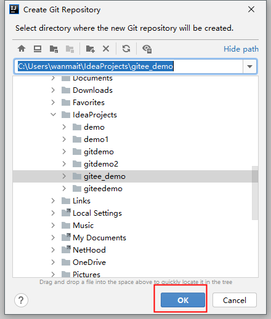Click in the directory path field
This screenshot has width=271, height=319.
[x=129, y=66]
